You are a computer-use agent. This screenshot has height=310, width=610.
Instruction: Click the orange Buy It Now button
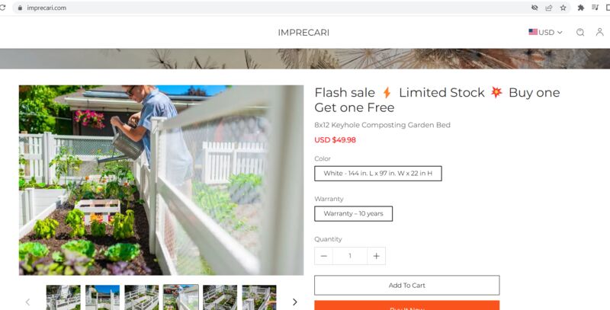407,305
